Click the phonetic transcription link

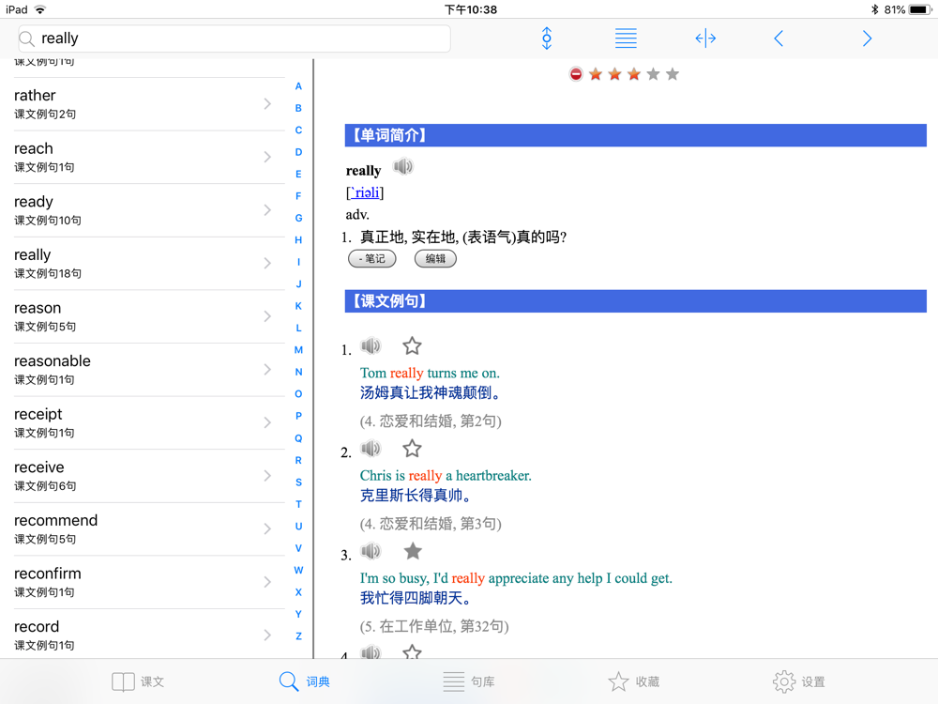pyautogui.click(x=365, y=192)
